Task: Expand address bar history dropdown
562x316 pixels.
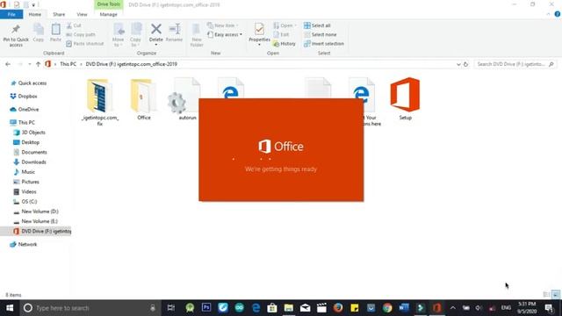Action: pos(458,64)
